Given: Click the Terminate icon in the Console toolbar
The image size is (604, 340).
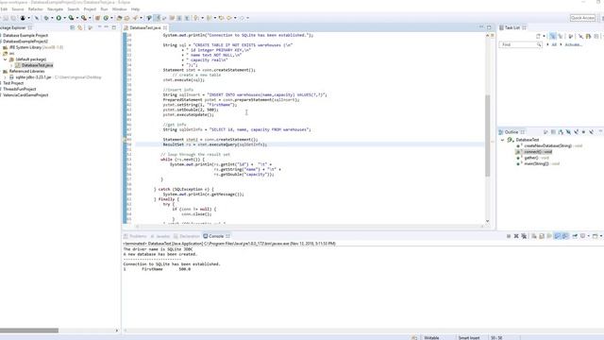Looking at the screenshot, I should 509,236.
